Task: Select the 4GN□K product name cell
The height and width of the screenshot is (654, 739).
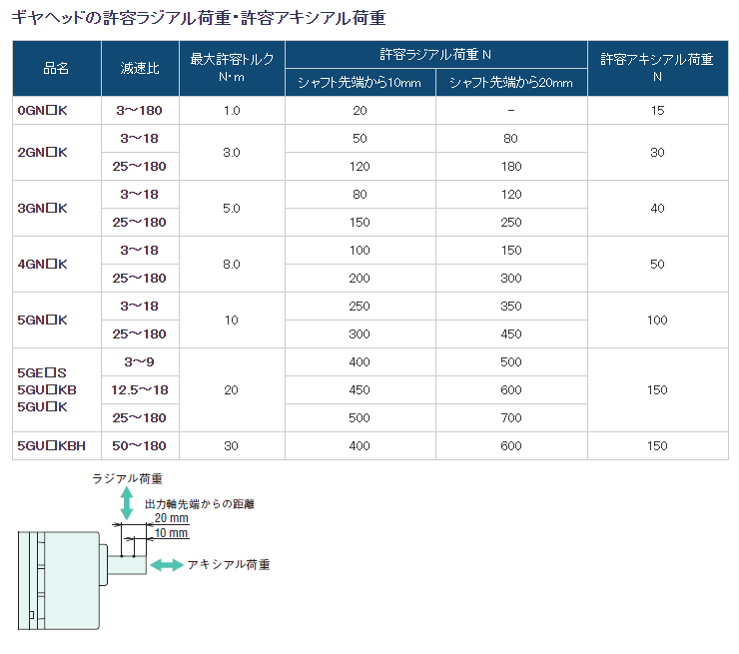Action: click(44, 264)
